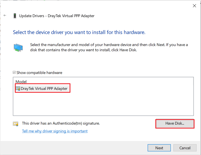The image size is (201, 155).
Task: Open Tell me why driver signing is important
Action: [55, 131]
